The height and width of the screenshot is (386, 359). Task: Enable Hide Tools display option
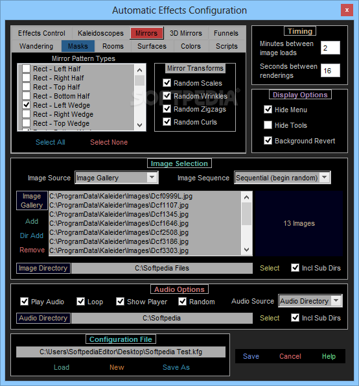[268, 125]
